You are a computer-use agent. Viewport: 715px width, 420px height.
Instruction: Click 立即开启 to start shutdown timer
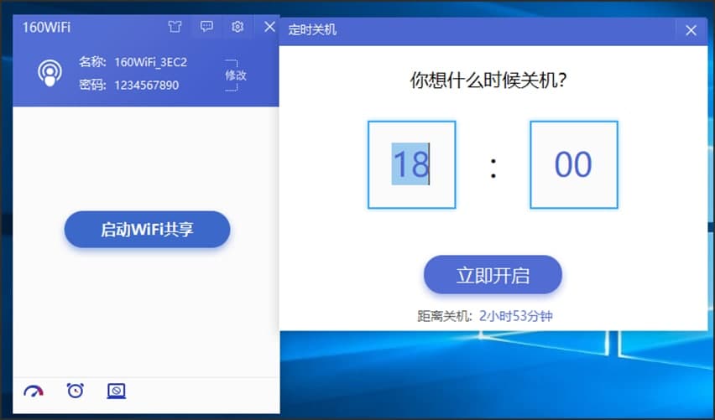493,275
